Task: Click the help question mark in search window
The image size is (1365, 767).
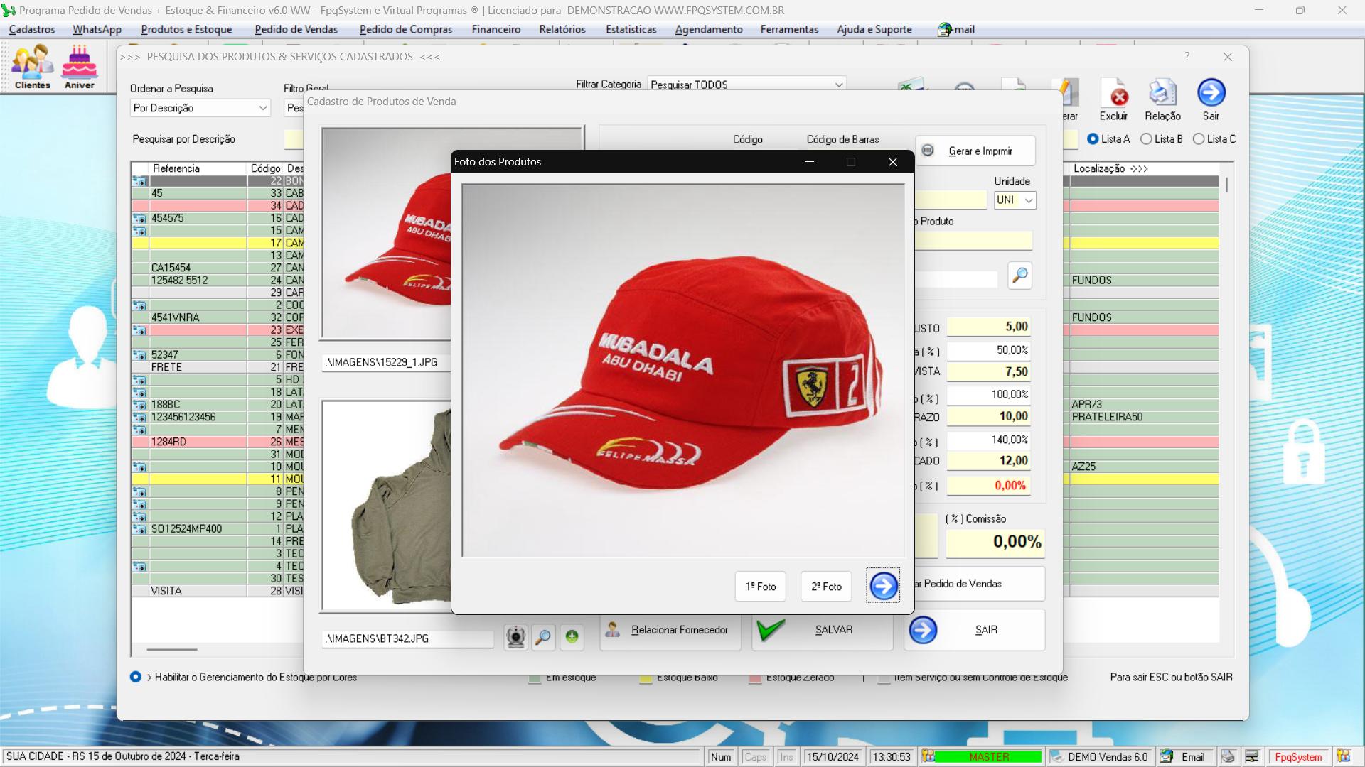Action: [1187, 57]
